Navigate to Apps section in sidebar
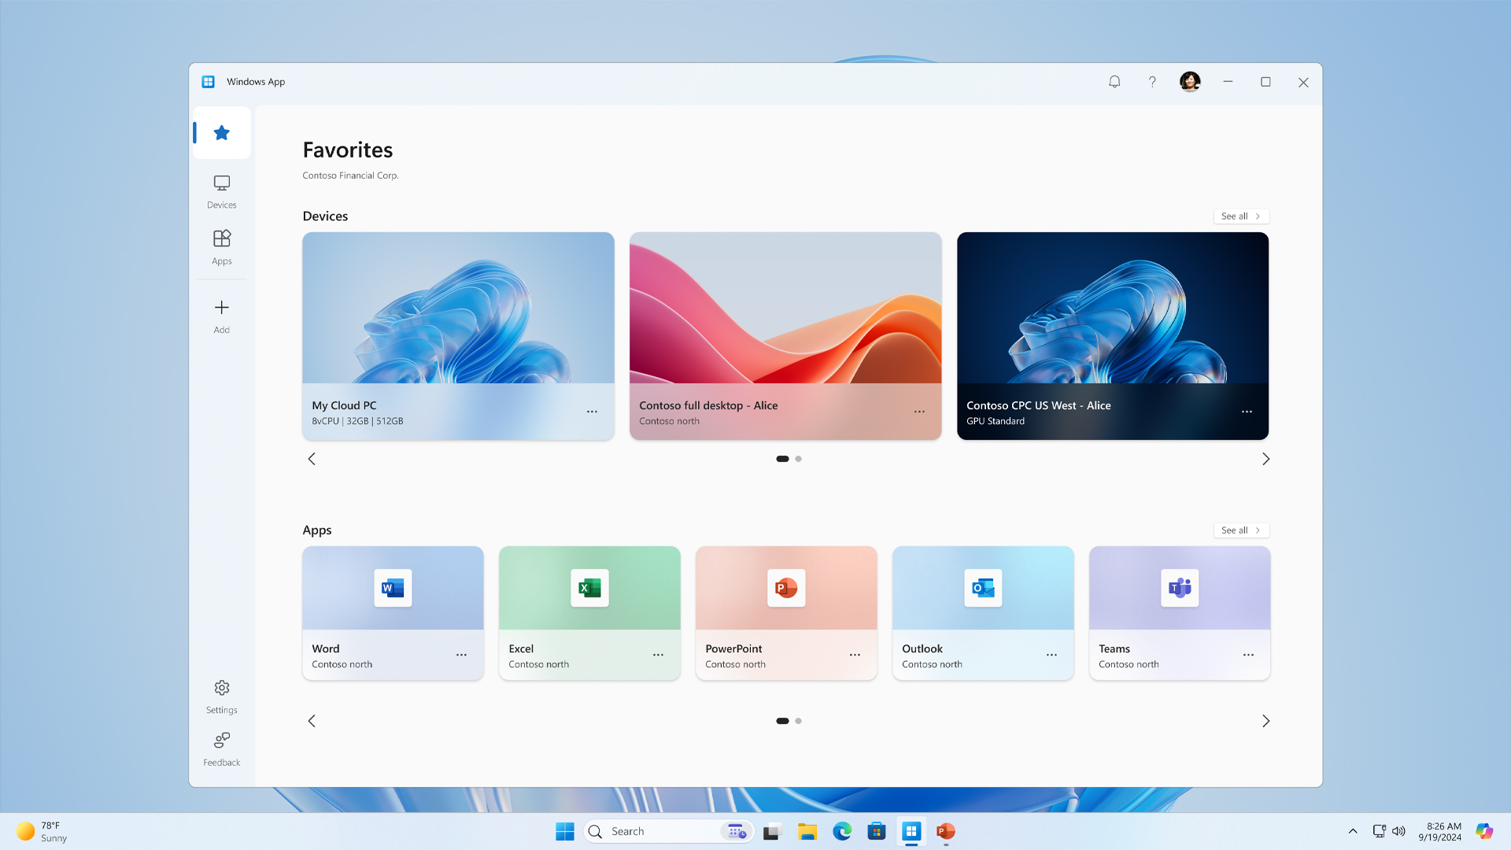Screen dimensions: 1511x850 point(221,246)
